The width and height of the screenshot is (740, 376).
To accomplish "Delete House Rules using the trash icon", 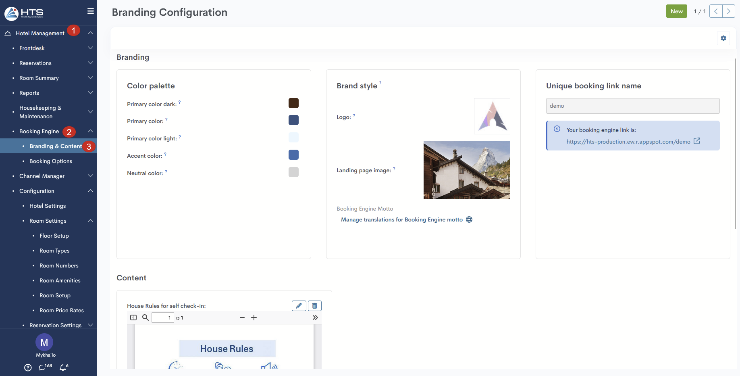I will [315, 306].
